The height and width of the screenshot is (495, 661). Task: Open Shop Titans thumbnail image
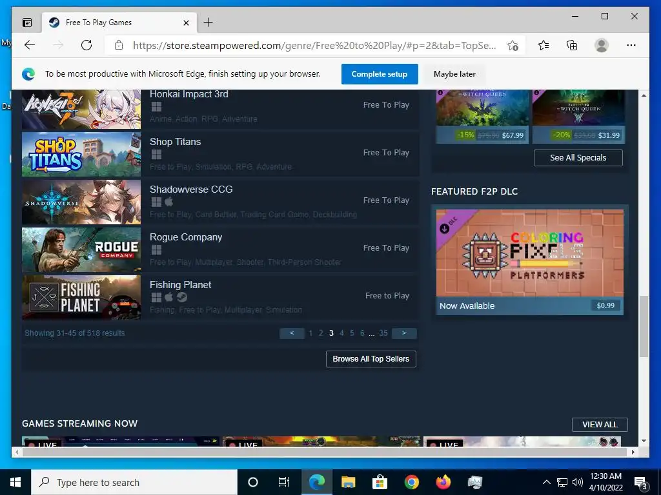click(81, 155)
